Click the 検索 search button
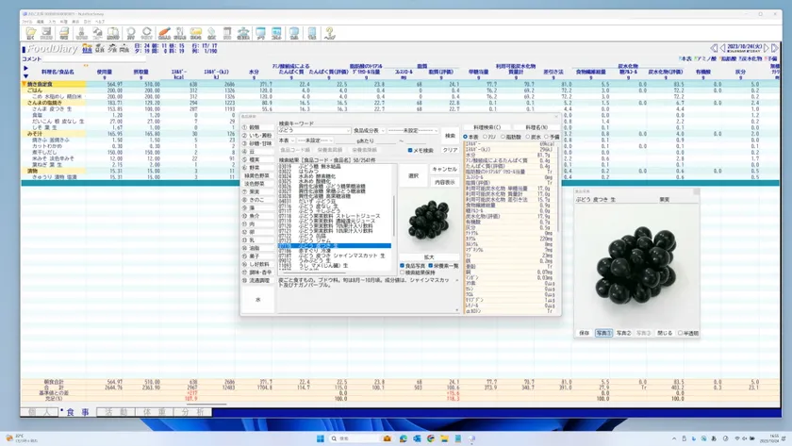792x446 pixels. [450, 136]
